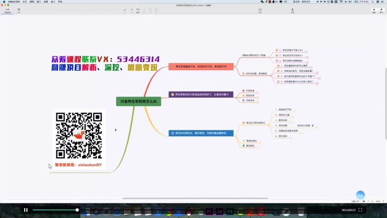The image size is (387, 218).
Task: Click the green marker on 搬运做法
Action: pos(244,145)
